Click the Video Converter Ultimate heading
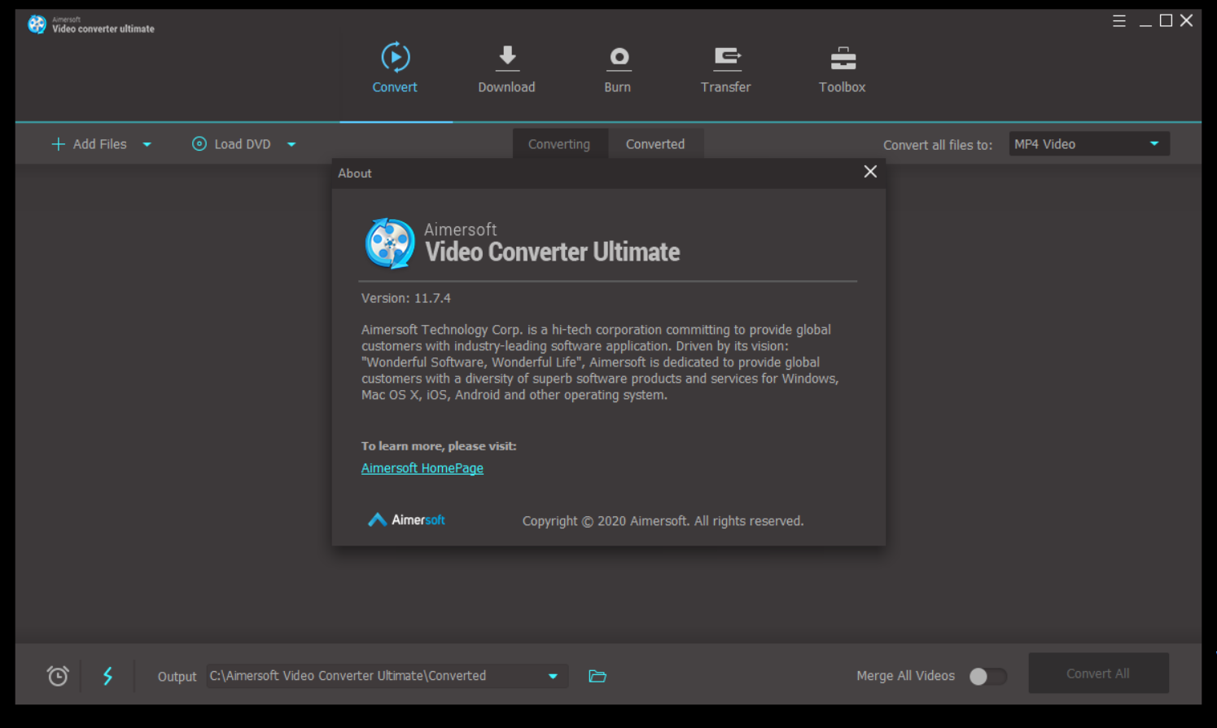The image size is (1217, 728). [553, 252]
